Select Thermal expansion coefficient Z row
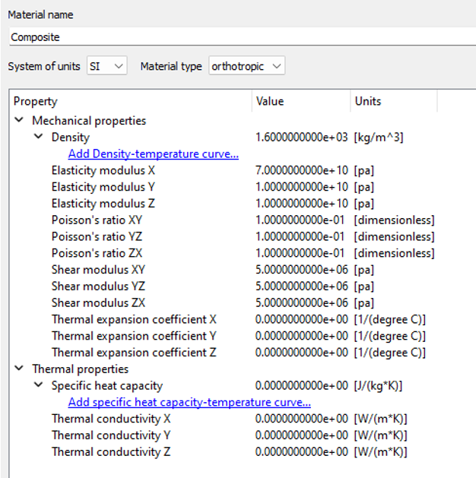 [x=134, y=353]
